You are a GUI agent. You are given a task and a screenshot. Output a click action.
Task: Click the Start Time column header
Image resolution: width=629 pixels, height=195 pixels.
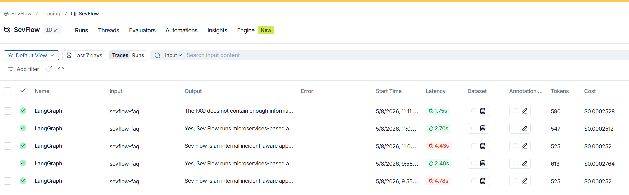click(389, 91)
